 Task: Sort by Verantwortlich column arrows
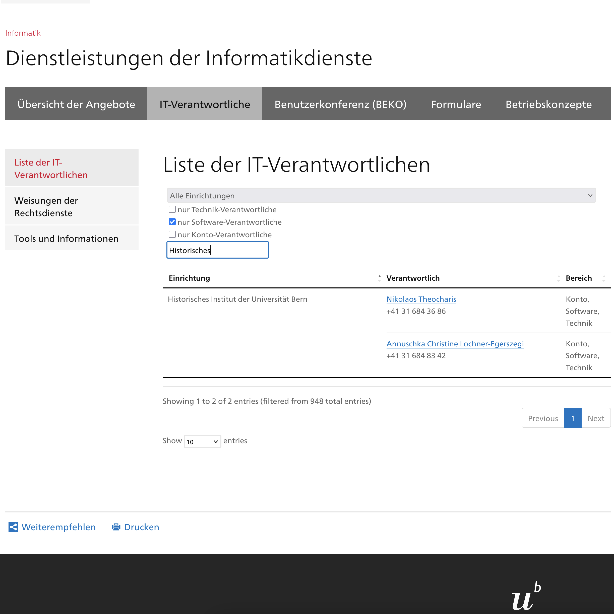[x=558, y=278]
